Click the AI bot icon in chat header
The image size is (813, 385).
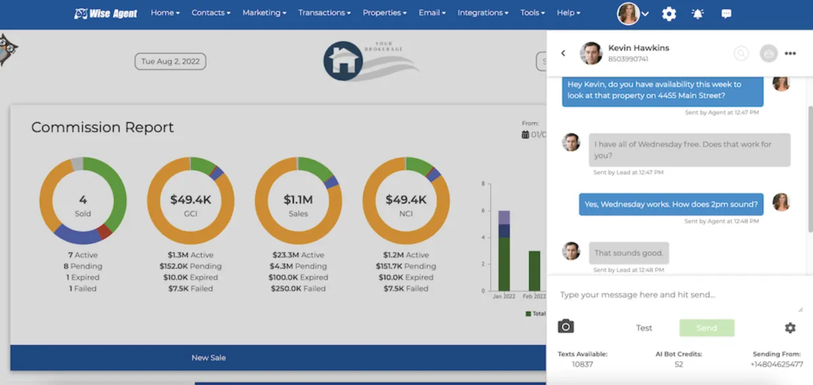pyautogui.click(x=768, y=53)
